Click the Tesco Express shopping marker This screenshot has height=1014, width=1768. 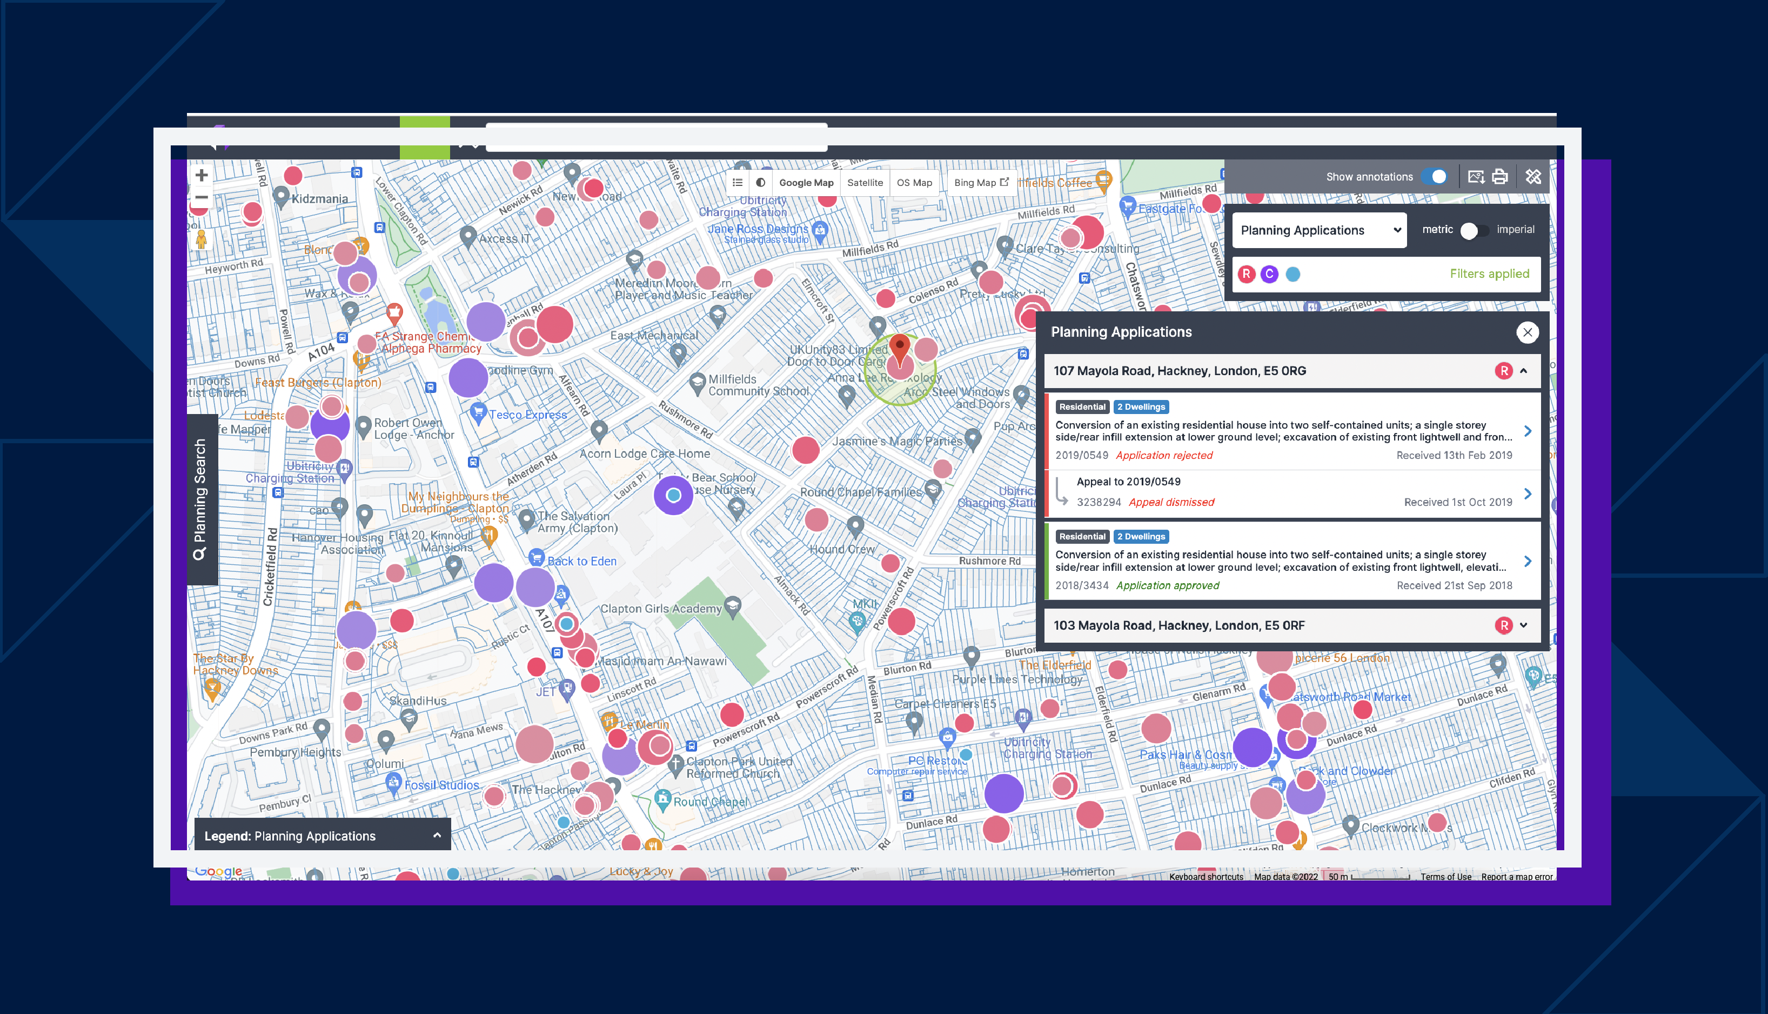click(478, 413)
